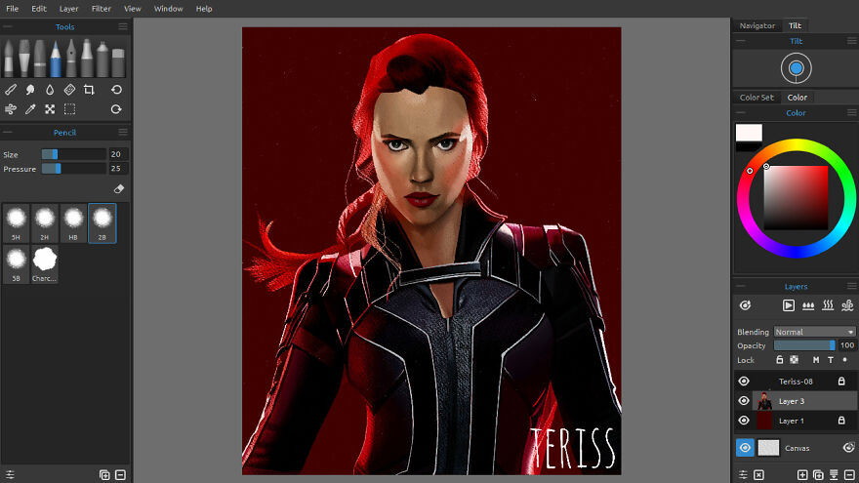Image resolution: width=859 pixels, height=483 pixels.
Task: Hide Layer 3 with its eye icon
Action: coord(744,401)
